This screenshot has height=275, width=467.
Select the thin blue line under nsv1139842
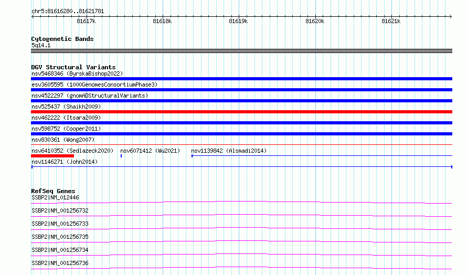point(322,156)
